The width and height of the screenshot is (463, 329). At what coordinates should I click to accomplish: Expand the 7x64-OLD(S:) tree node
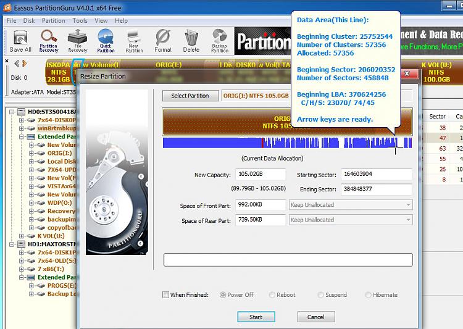point(22,260)
